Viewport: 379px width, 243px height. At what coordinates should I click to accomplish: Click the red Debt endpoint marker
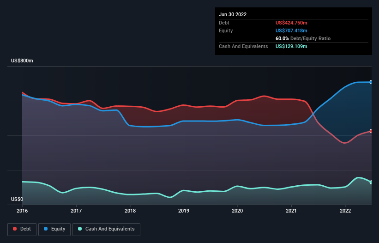(371, 131)
